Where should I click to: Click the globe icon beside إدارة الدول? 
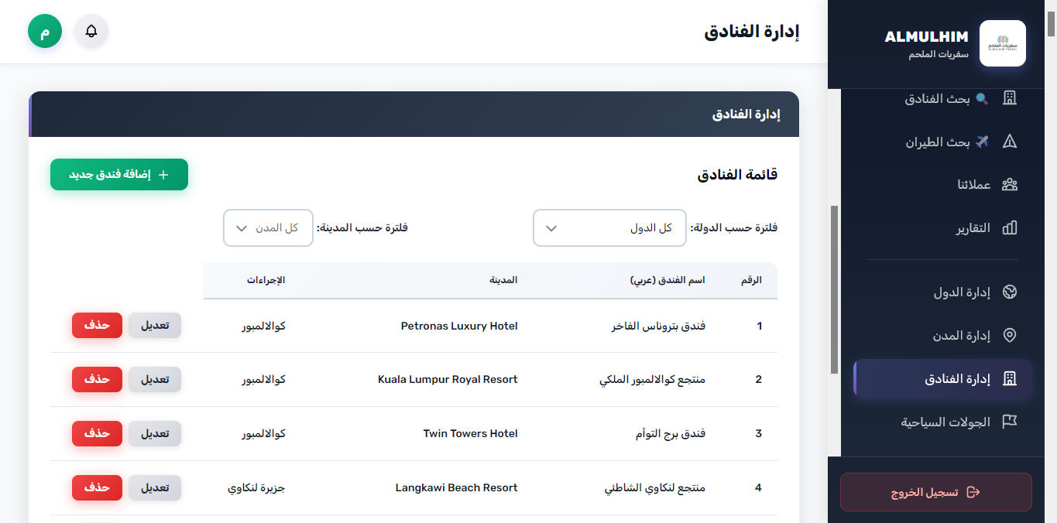point(1009,292)
